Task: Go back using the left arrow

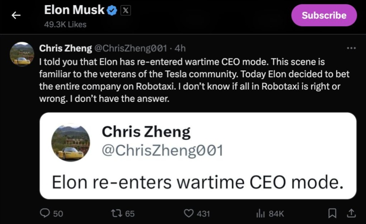Action: click(16, 15)
